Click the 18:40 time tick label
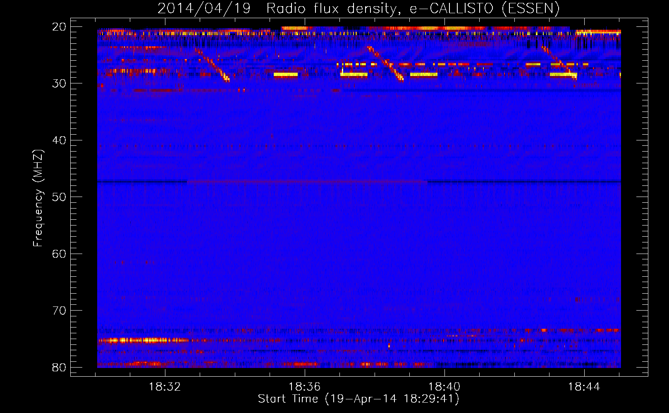Image resolution: width=669 pixels, height=413 pixels. 444,387
